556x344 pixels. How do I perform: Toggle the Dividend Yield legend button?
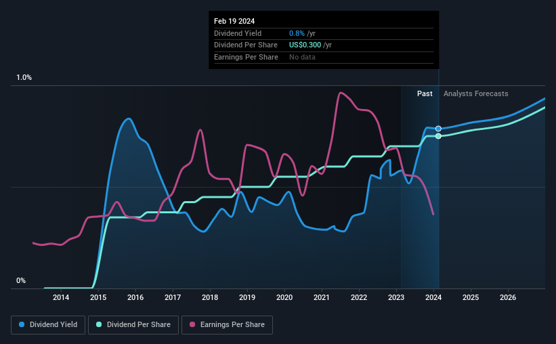(48, 325)
